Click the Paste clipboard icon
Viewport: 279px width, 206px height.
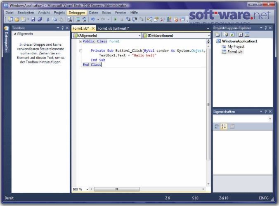click(x=61, y=19)
